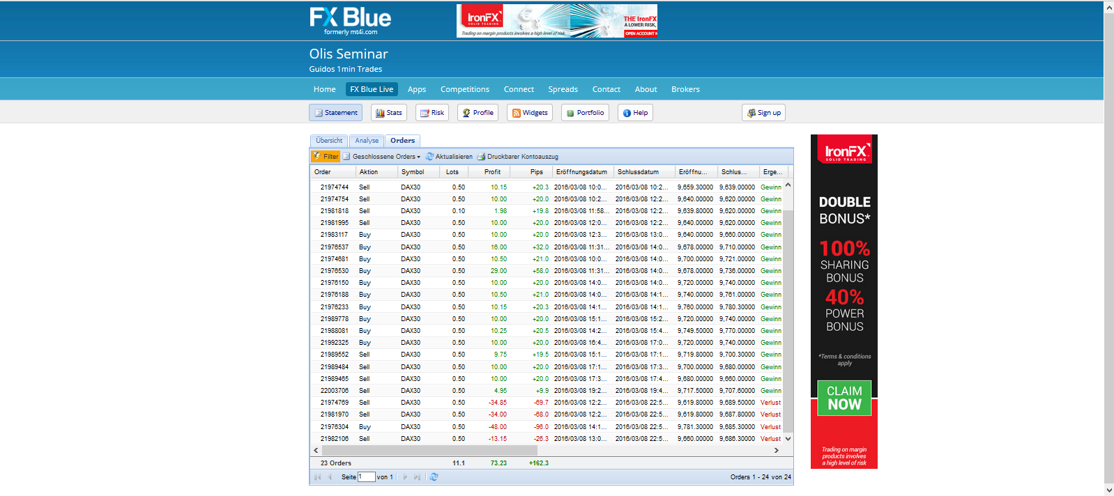This screenshot has width=1114, height=496.
Task: Sort the table by Eröffnungsdatum column
Action: 581,172
